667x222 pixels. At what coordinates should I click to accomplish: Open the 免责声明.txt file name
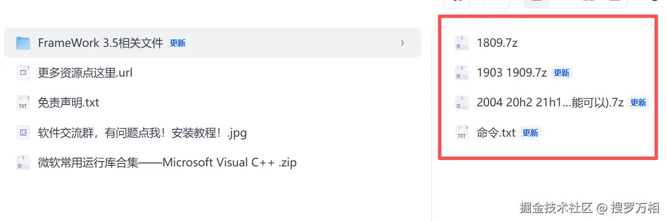69,103
